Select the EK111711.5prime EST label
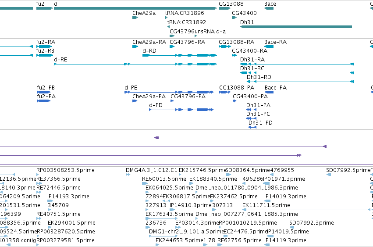The height and width of the screenshot is (247, 373). pyautogui.click(x=266, y=205)
